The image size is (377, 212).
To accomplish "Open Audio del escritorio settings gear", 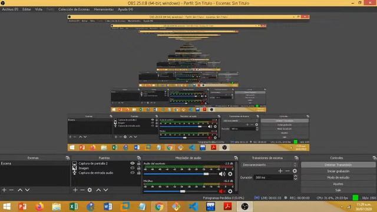I will click(230, 174).
